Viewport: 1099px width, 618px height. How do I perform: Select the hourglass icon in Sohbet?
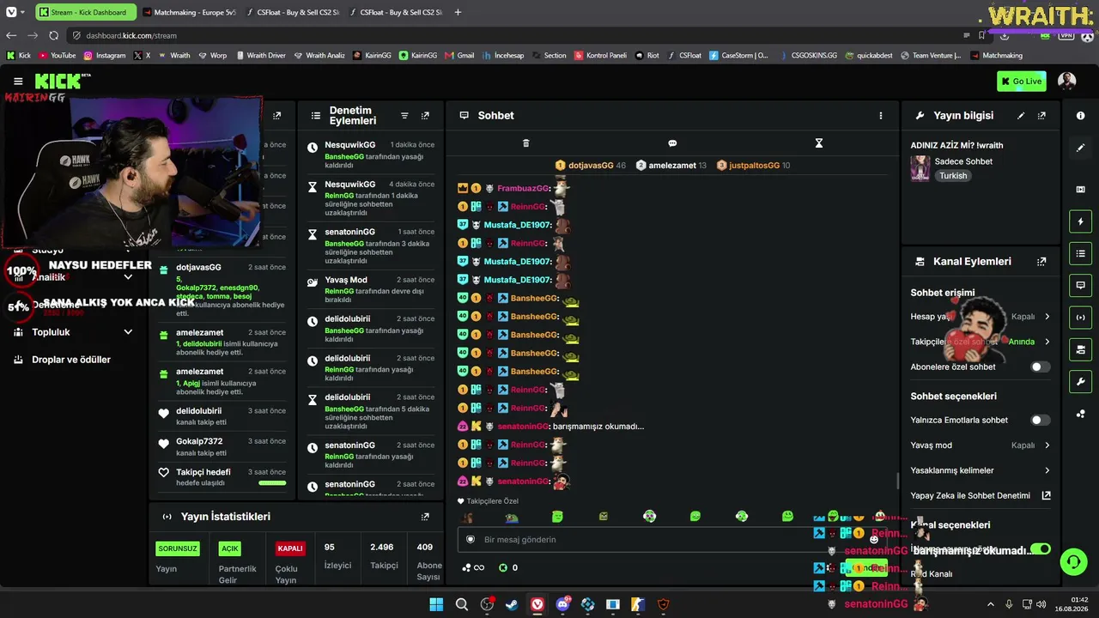click(819, 143)
